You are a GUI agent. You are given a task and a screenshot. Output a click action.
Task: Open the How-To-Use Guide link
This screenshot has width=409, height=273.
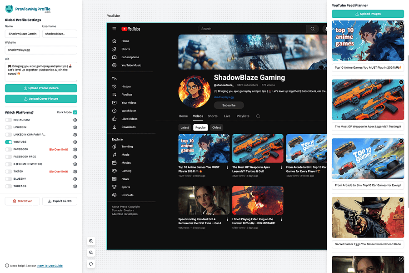click(x=50, y=266)
